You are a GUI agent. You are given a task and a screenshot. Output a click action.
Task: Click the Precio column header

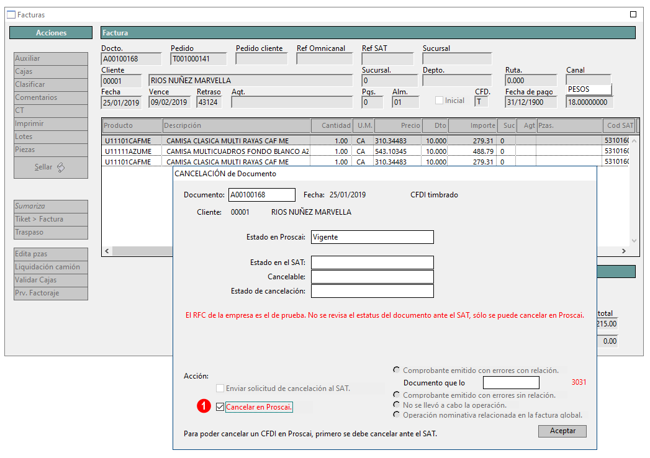coord(398,125)
